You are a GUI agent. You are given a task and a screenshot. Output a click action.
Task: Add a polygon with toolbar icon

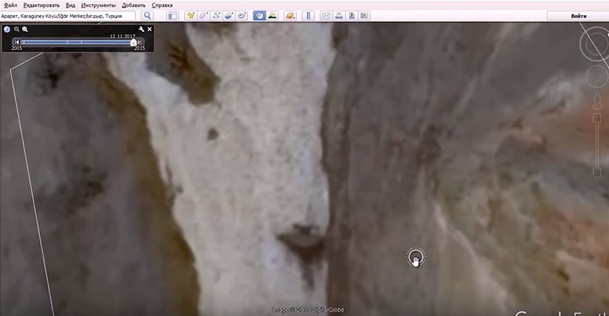pos(203,16)
